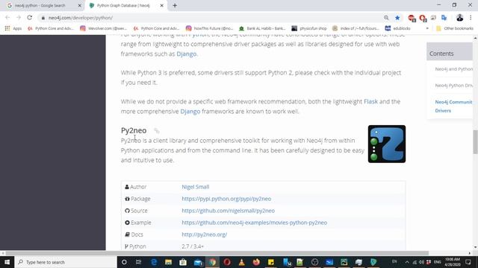Screen dimensions: 478x268
Task: Click the first Django link after 'such as'
Action: click(x=186, y=54)
